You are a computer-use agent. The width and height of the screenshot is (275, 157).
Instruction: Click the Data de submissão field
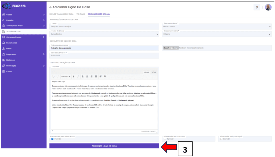(x=104, y=56)
